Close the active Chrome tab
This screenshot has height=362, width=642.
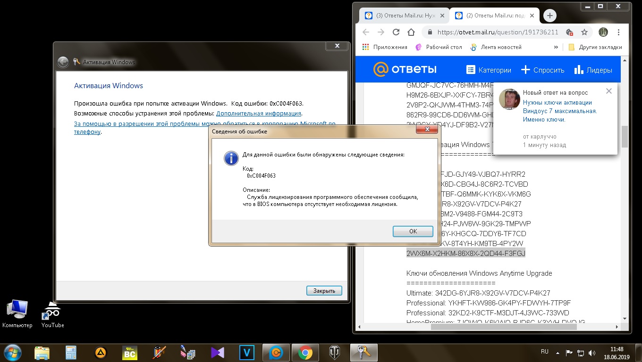pos(531,16)
